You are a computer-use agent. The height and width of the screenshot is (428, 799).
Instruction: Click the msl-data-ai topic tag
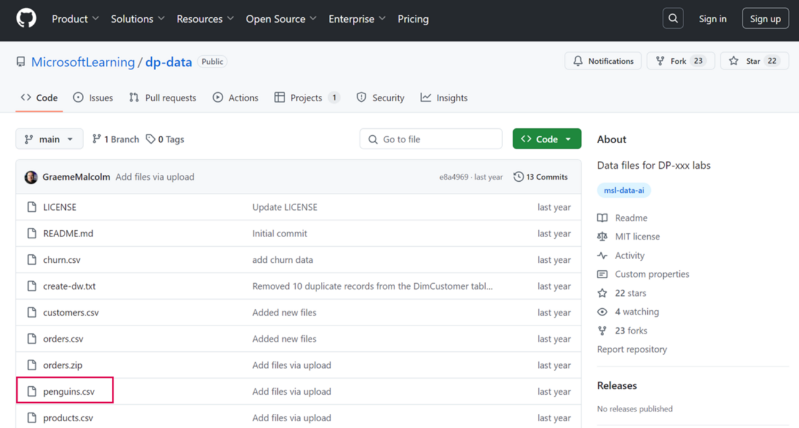(624, 190)
